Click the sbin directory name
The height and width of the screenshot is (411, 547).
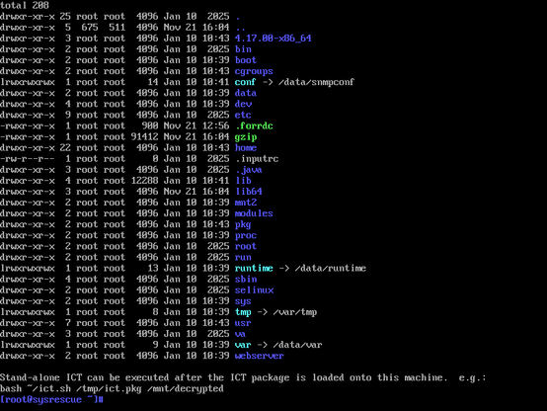(246, 279)
